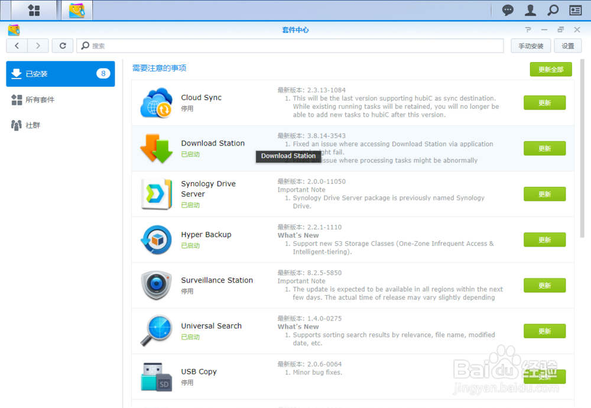Update the Universal Search package
The height and width of the screenshot is (408, 591).
(x=545, y=331)
